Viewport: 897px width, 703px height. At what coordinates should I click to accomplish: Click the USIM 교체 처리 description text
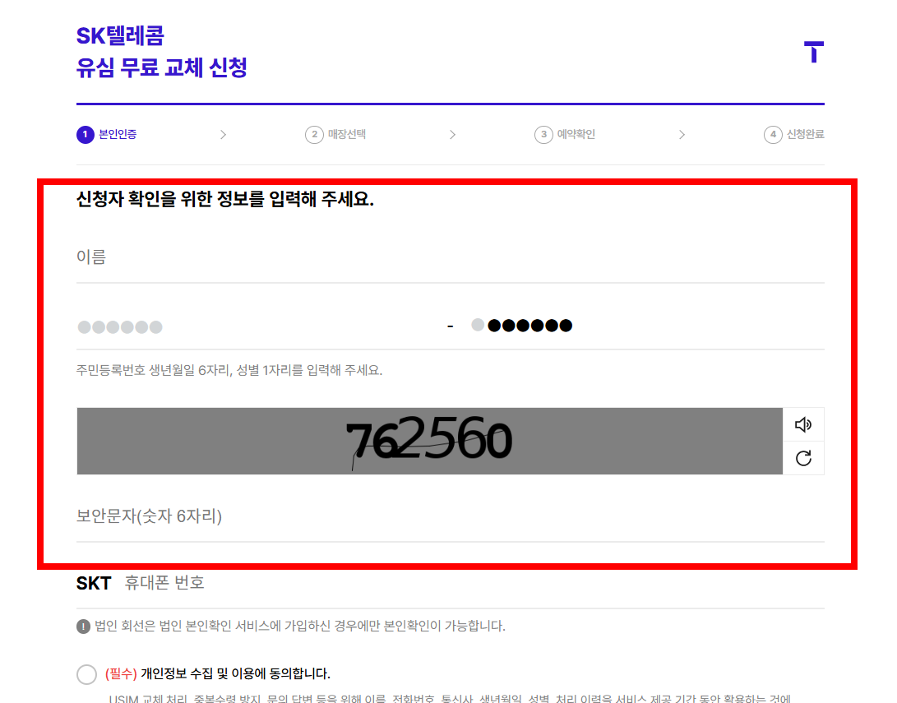click(x=450, y=698)
